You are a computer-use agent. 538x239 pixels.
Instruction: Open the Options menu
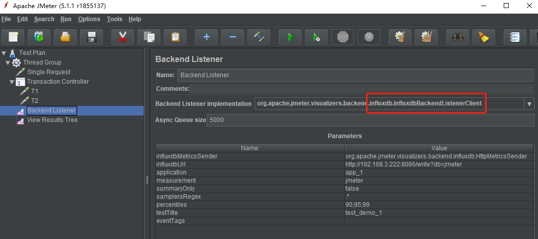click(x=89, y=19)
